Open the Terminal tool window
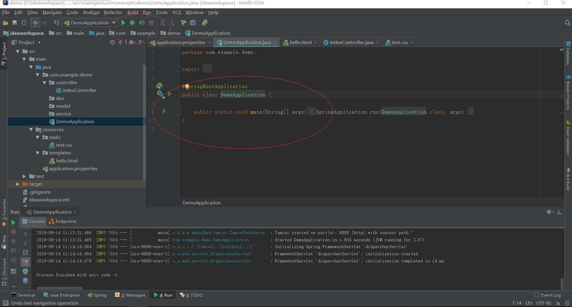 click(23, 295)
